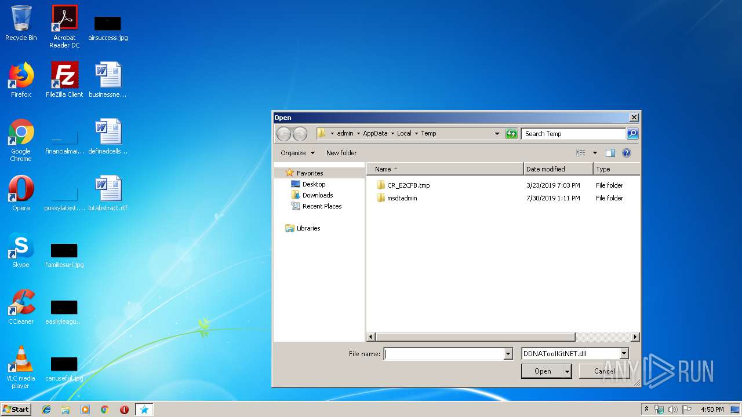Launch VLC media player shortcut
The width and height of the screenshot is (742, 417).
point(21,367)
